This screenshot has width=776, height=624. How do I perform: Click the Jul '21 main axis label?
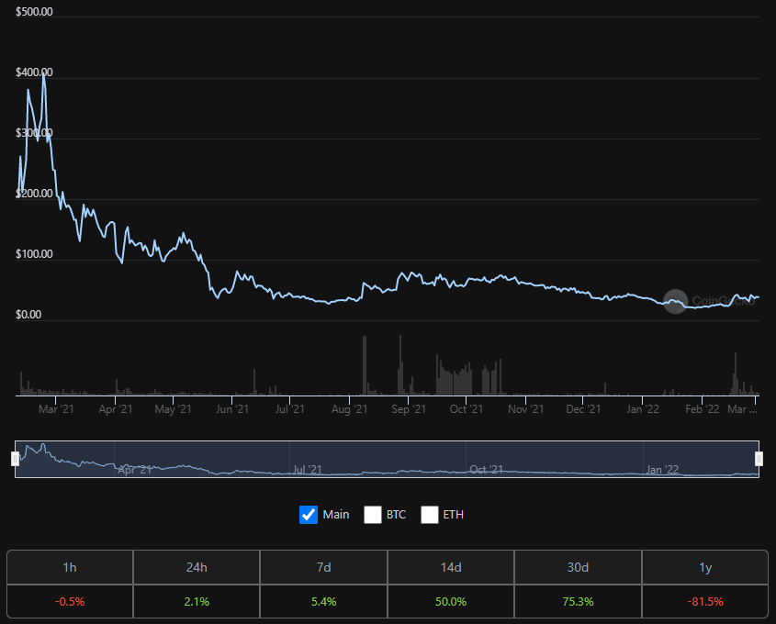click(290, 409)
